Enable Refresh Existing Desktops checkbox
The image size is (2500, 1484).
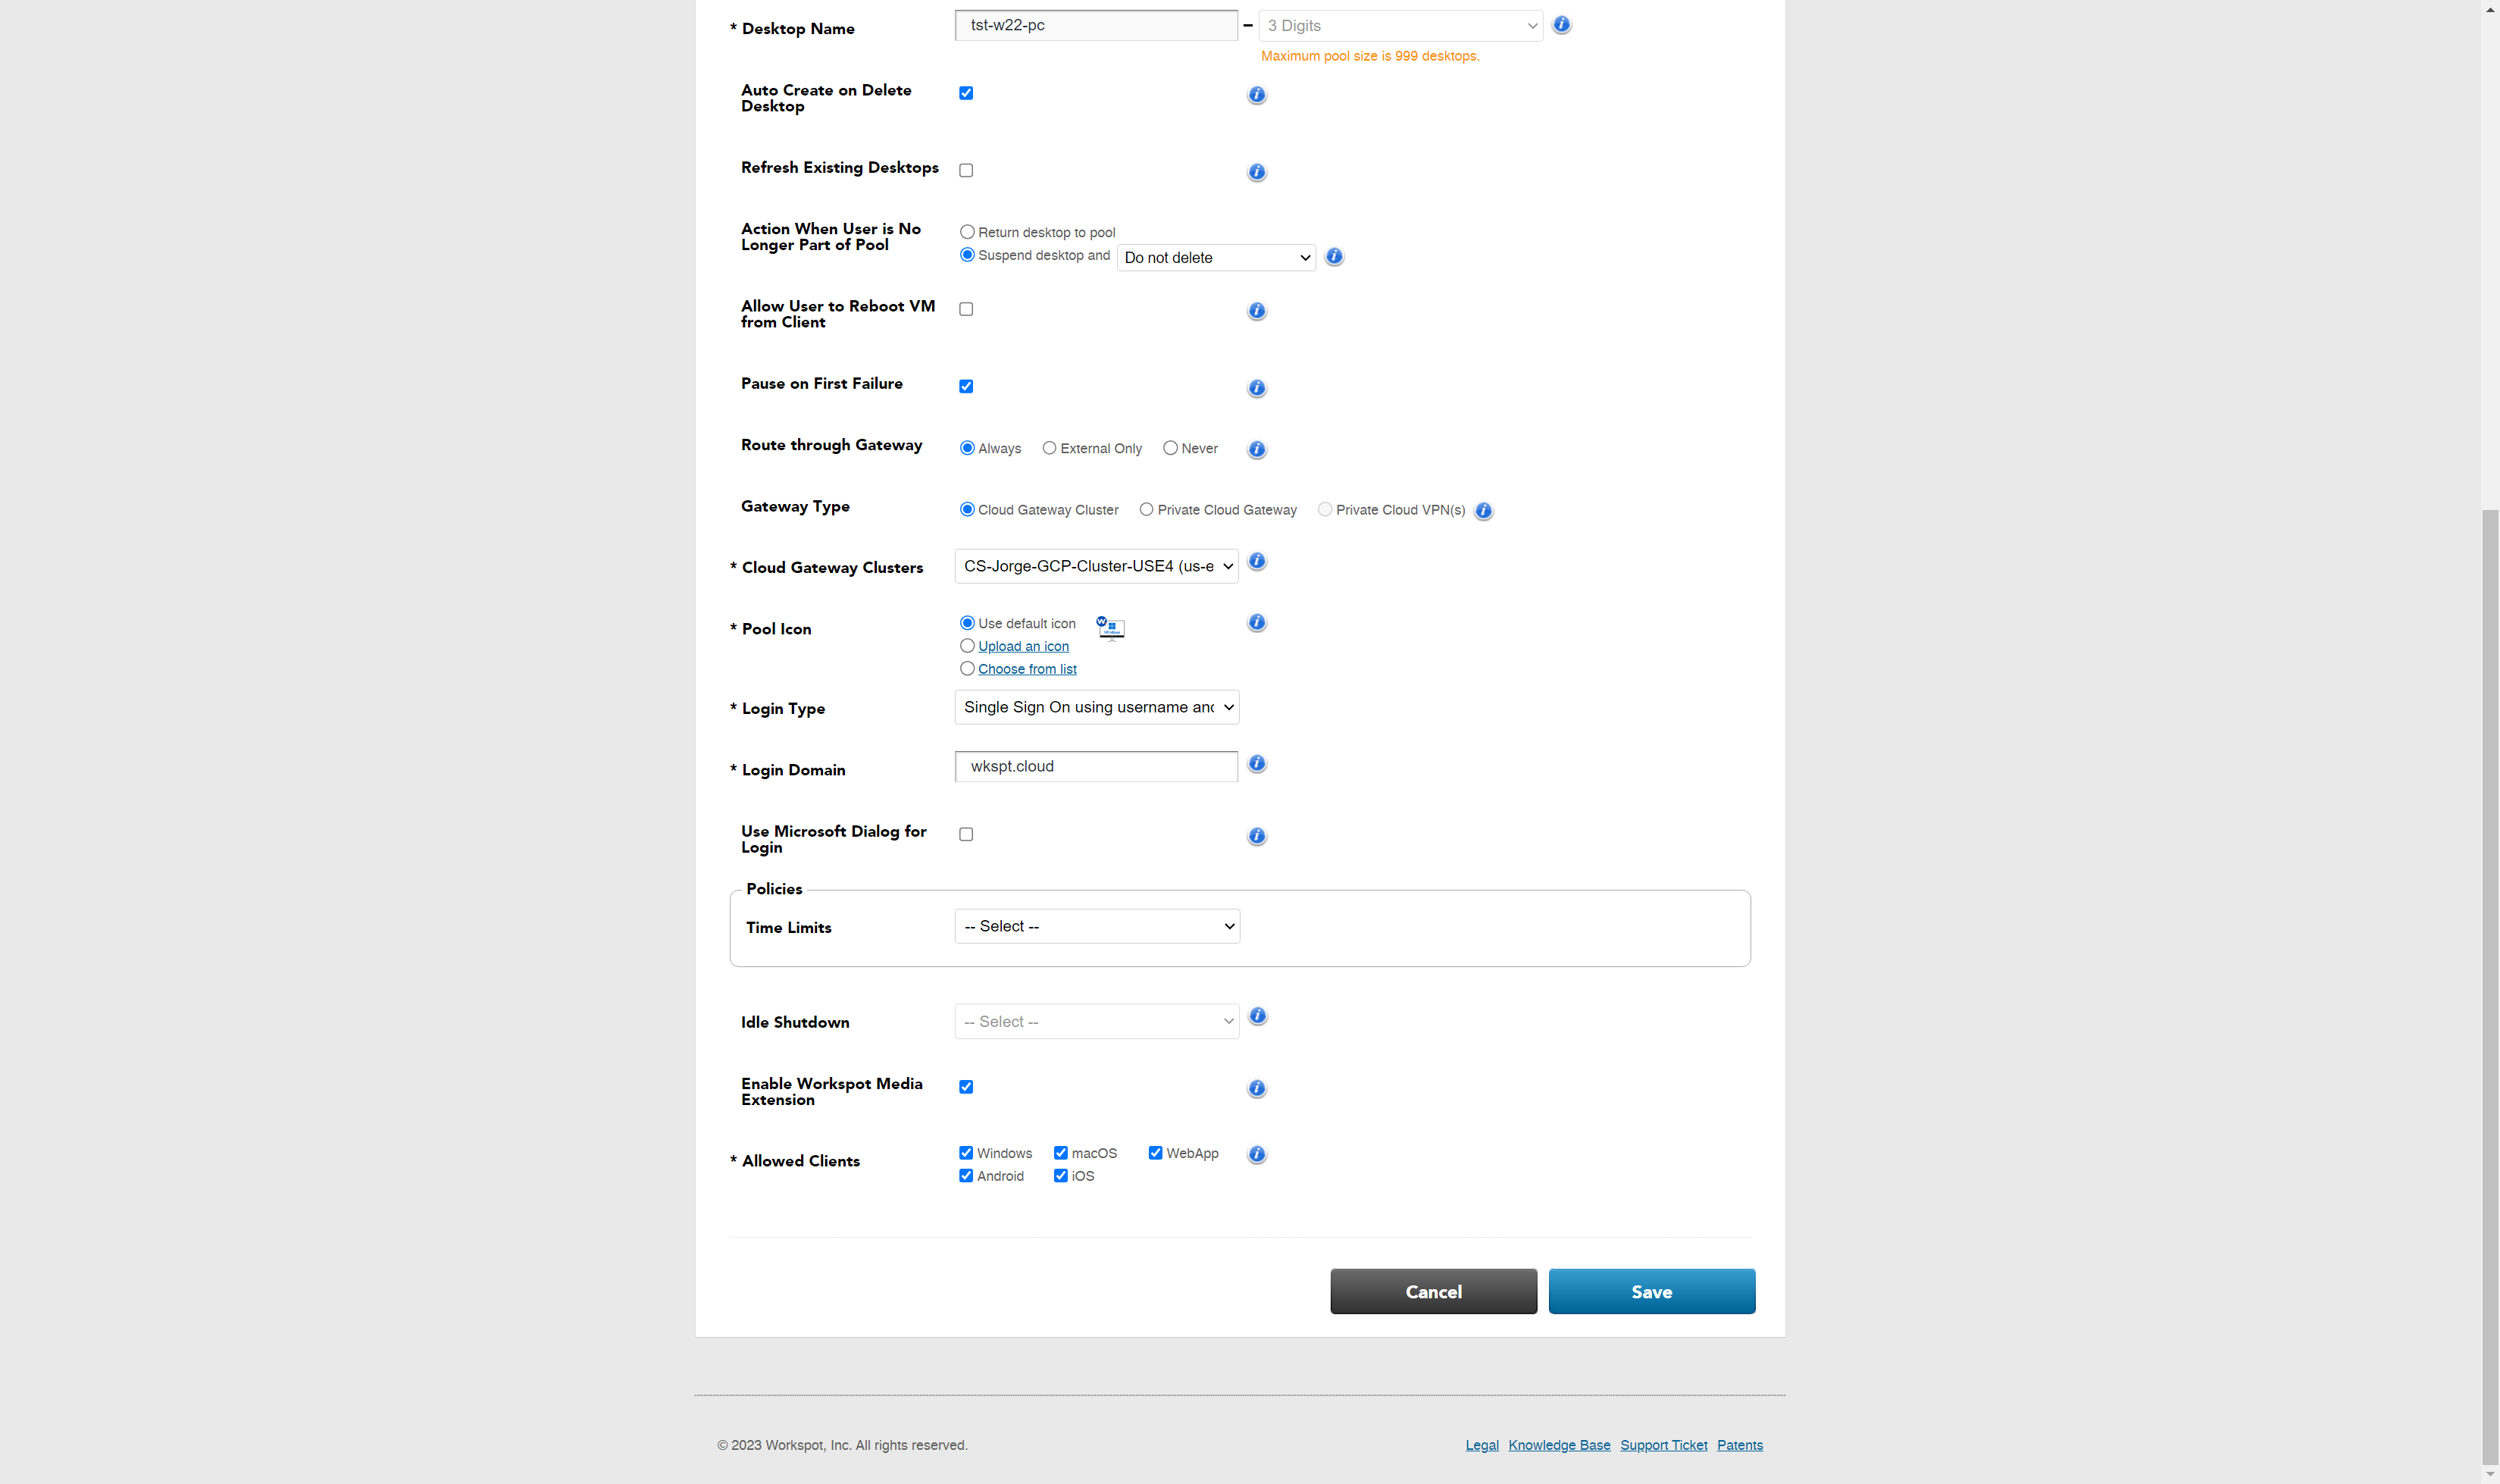coord(965,170)
